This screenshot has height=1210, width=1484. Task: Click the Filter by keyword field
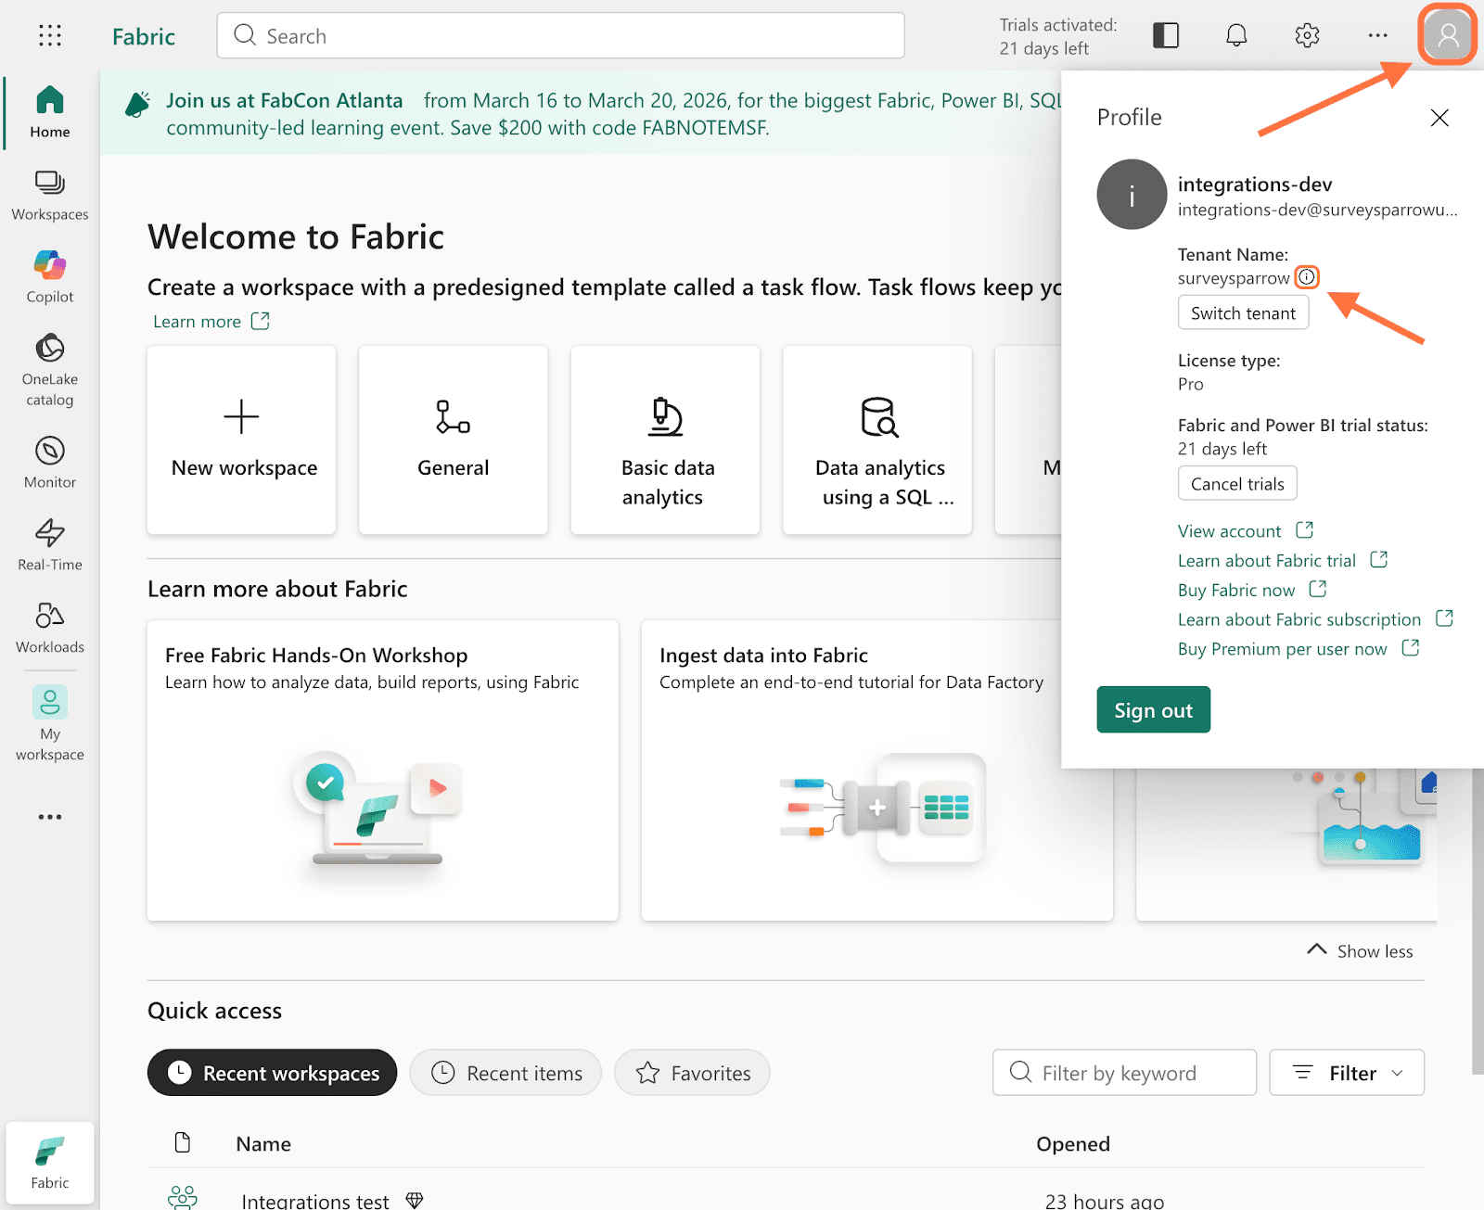1124,1073
